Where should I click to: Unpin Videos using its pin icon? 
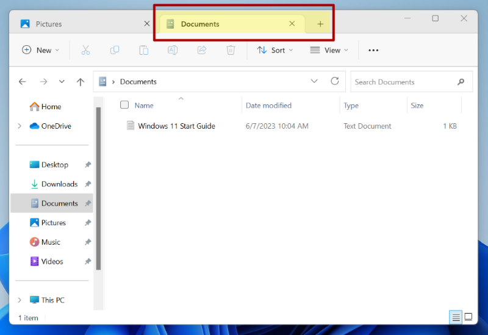pyautogui.click(x=88, y=261)
